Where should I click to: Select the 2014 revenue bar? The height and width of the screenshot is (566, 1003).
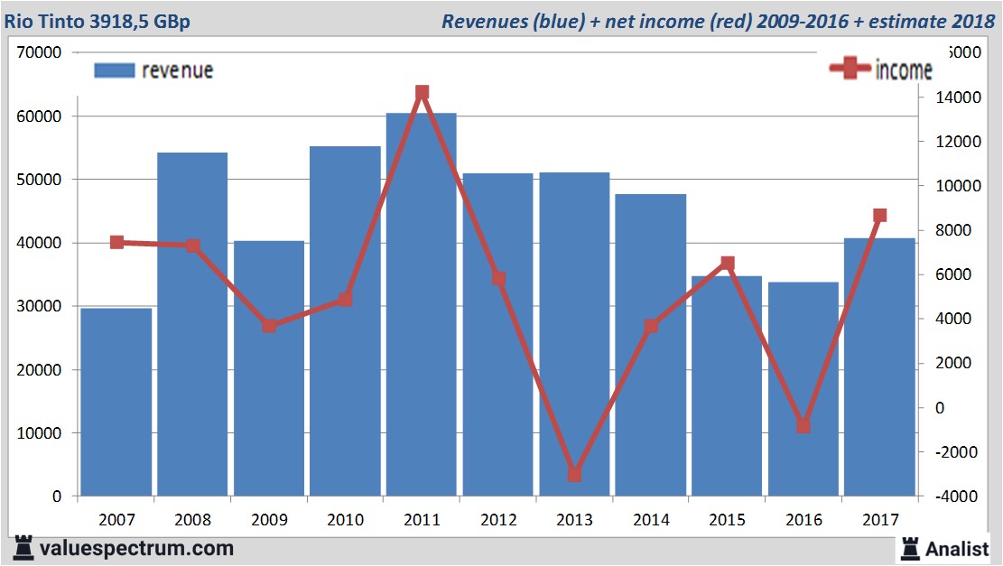click(651, 345)
